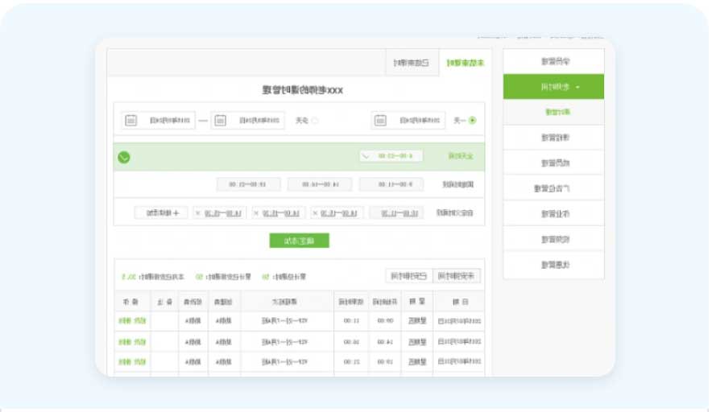Remove custom time slot next to 继续添加 button
The image size is (712, 412).
click(x=196, y=213)
